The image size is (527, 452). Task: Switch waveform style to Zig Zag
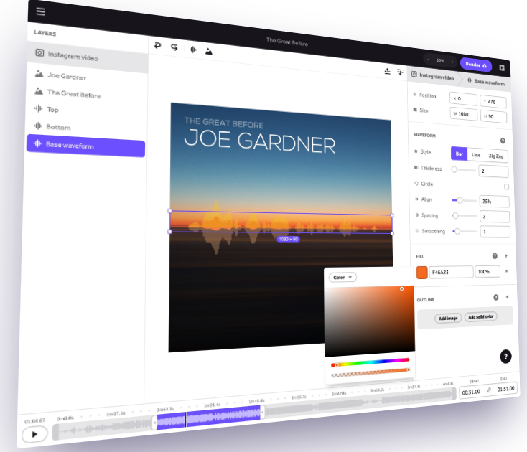pyautogui.click(x=496, y=156)
